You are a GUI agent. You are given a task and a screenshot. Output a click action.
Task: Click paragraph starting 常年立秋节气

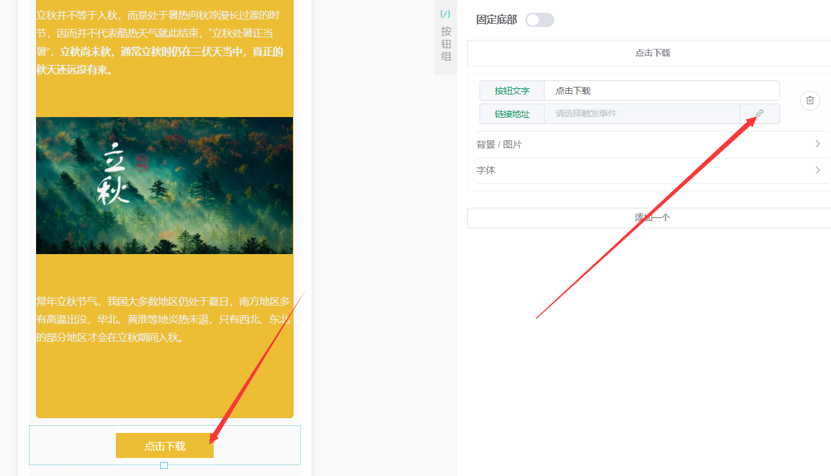(x=163, y=319)
